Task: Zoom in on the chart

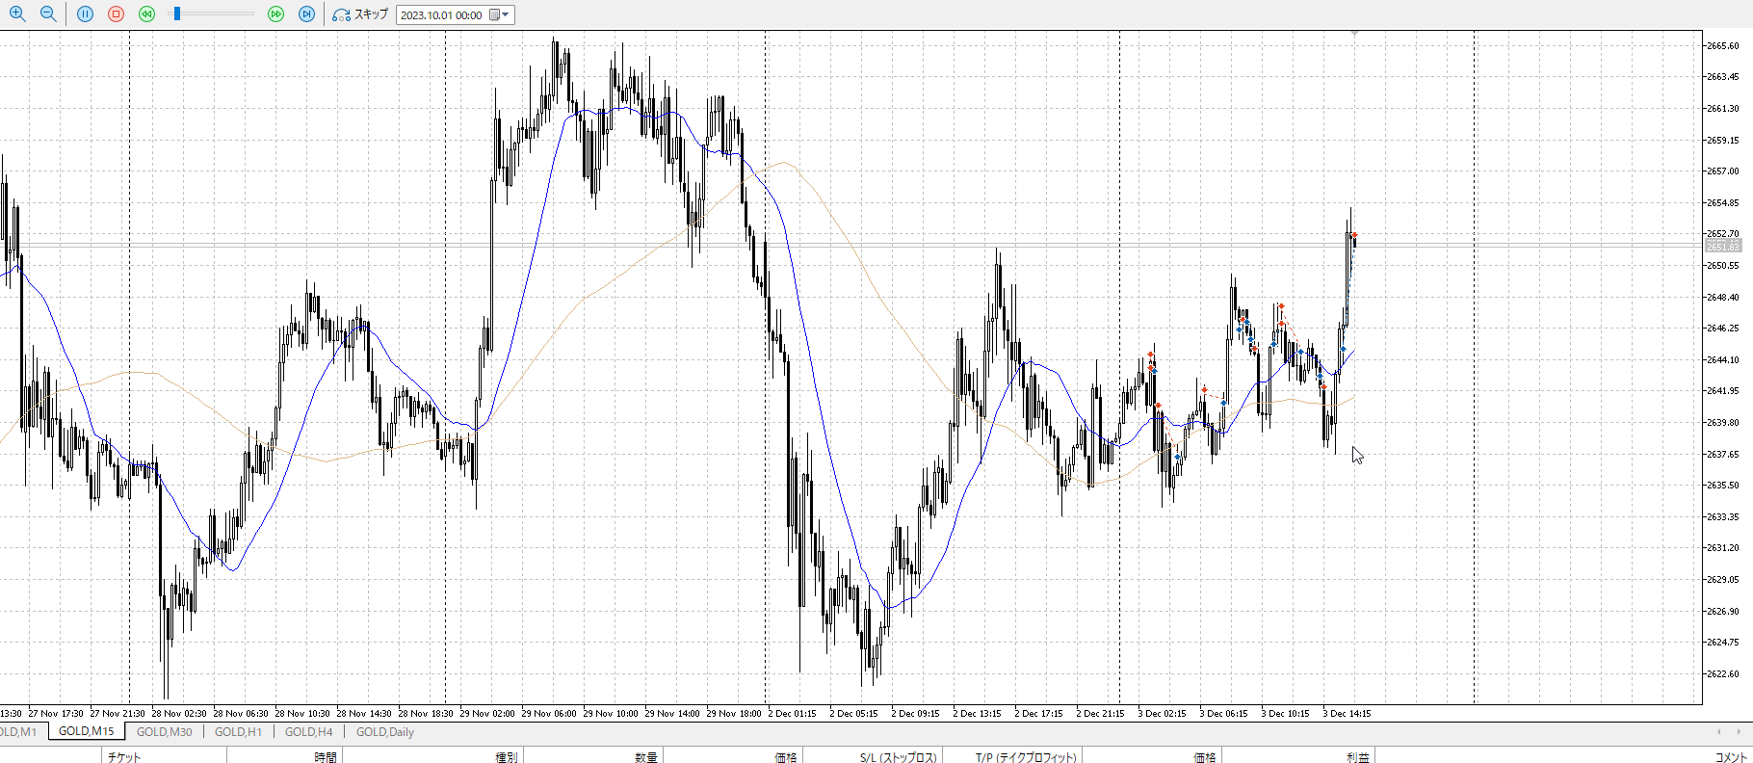Action: coord(17,14)
